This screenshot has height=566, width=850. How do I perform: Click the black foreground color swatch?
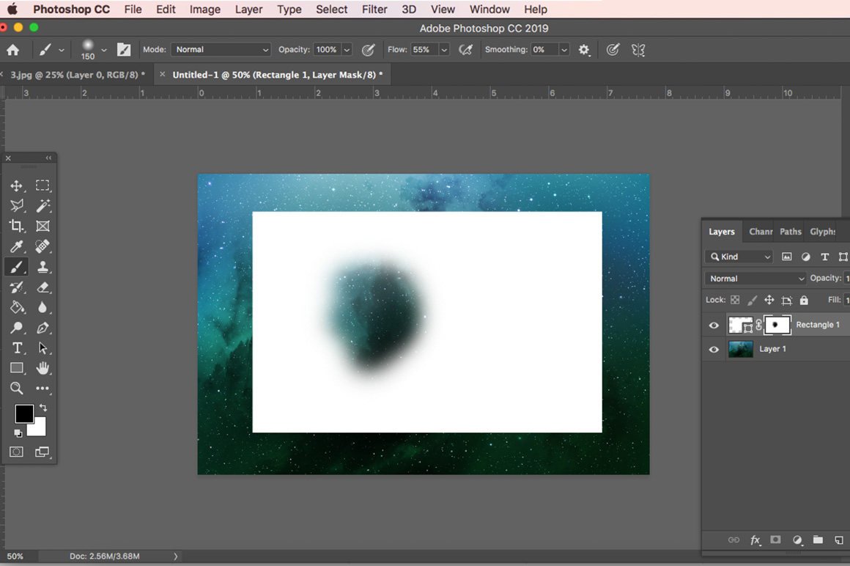[x=24, y=414]
